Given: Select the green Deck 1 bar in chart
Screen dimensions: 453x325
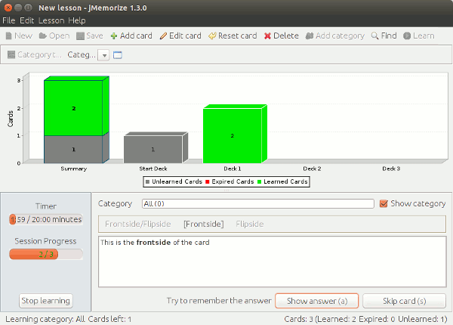Looking at the screenshot, I should 232,135.
